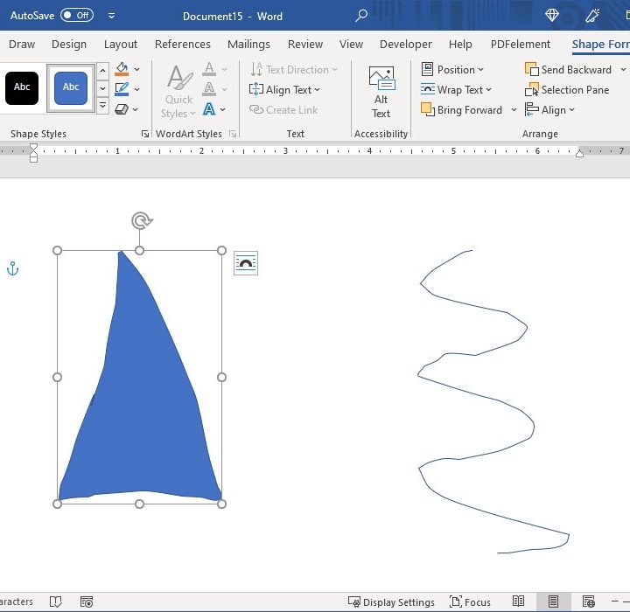Click the shape's right middle sizing handle

tap(221, 377)
